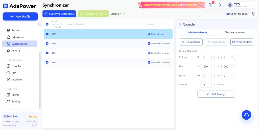This screenshot has width=259, height=130.
Task: Open synchronizer settings gear icon
Action: [x=253, y=14]
